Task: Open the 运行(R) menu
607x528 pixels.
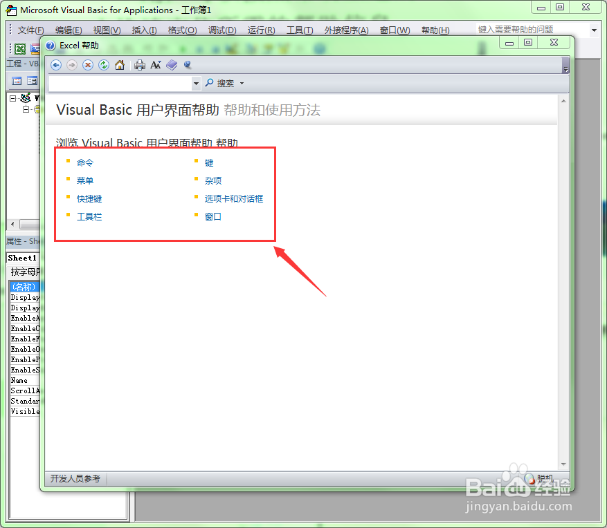Action: [x=262, y=30]
